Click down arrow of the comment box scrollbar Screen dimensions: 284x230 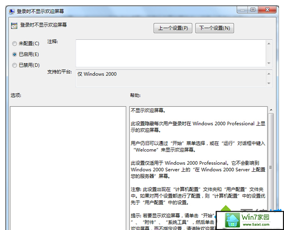point(269,63)
